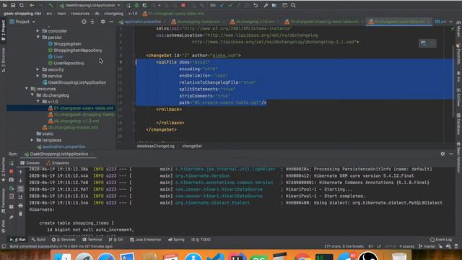
Task: Click the changelog breadcrumb in the navigation bar
Action: (x=113, y=14)
